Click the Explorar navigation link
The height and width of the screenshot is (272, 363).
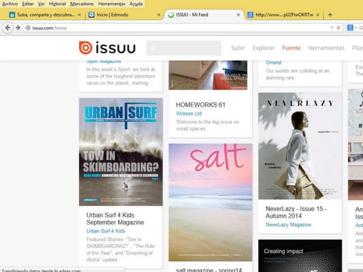click(263, 48)
